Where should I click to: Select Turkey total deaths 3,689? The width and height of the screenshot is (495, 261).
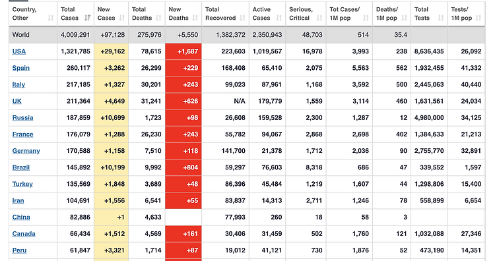click(x=153, y=184)
